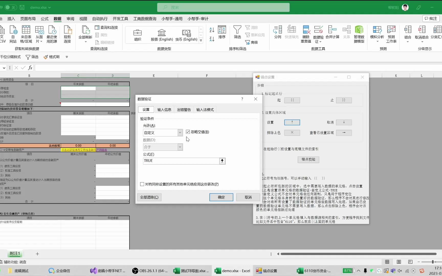Viewport: 442px width, 276px height.
Task: Toggle the 筛选 filter funnel in the ribbon
Action: 237,32
